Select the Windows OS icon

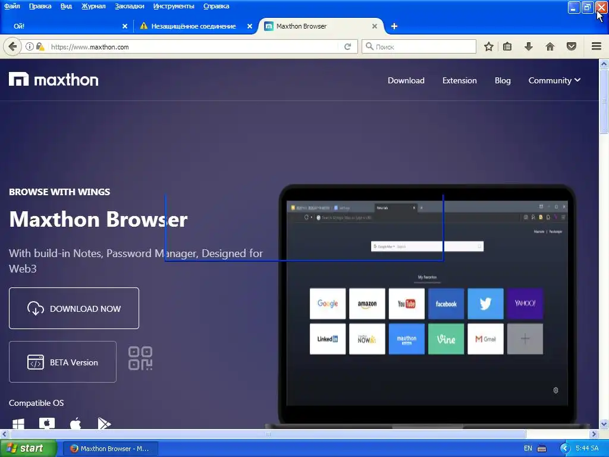tap(18, 424)
